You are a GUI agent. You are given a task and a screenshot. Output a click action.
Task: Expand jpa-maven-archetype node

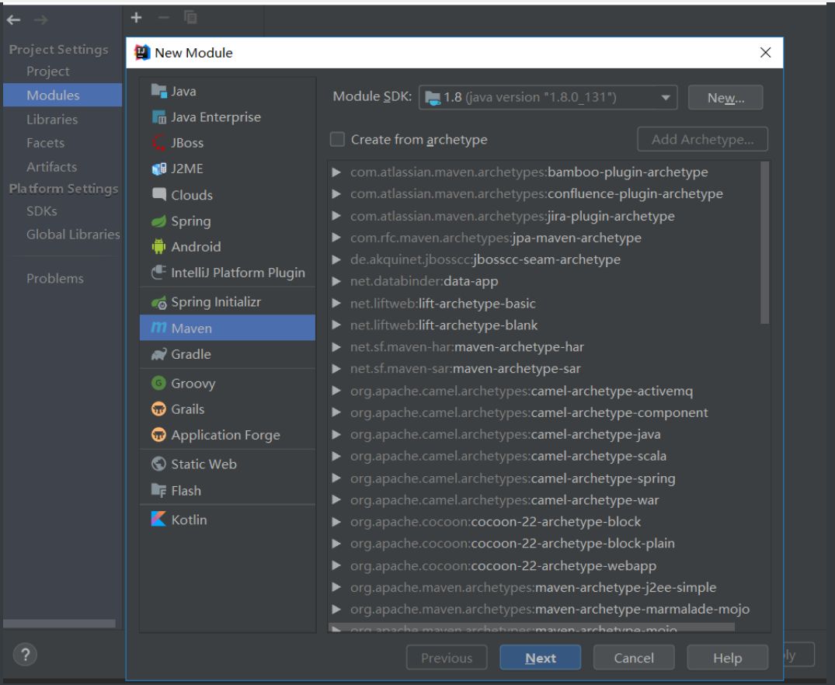336,238
